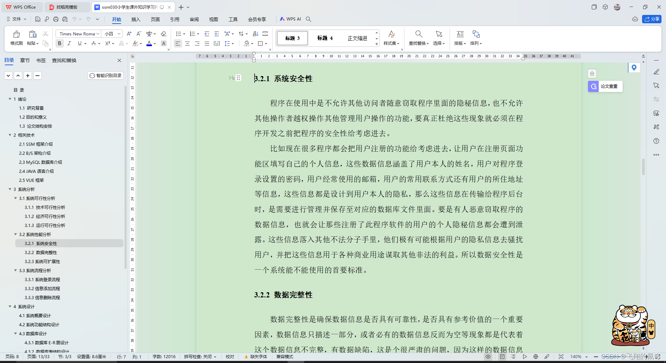Image resolution: width=666 pixels, height=363 pixels.
Task: Select 3.2.2 数据完整性 in outline
Action: pos(41,252)
